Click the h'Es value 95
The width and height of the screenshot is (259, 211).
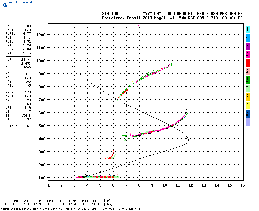[29, 86]
